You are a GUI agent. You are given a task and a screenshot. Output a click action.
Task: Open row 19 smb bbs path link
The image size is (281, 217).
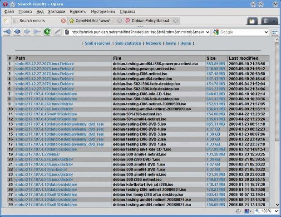tap(38, 154)
